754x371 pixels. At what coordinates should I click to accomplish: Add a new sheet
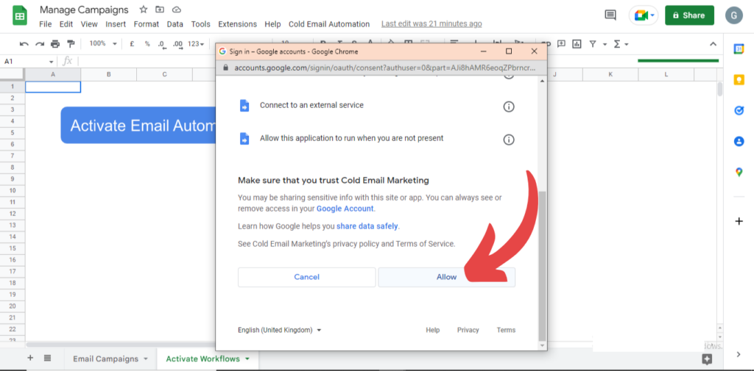coord(30,358)
